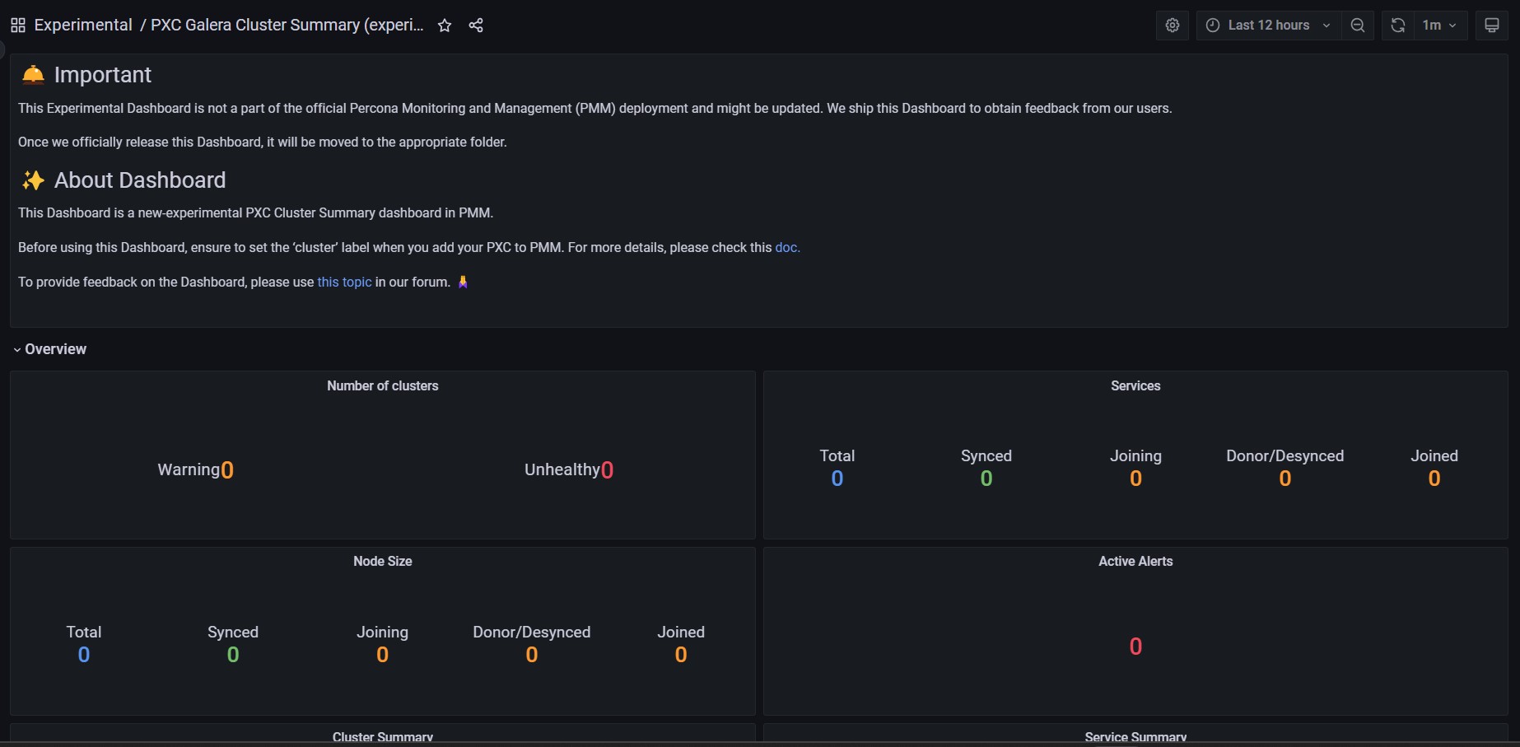1520x747 pixels.
Task: Click the Services panel title
Action: (1135, 386)
